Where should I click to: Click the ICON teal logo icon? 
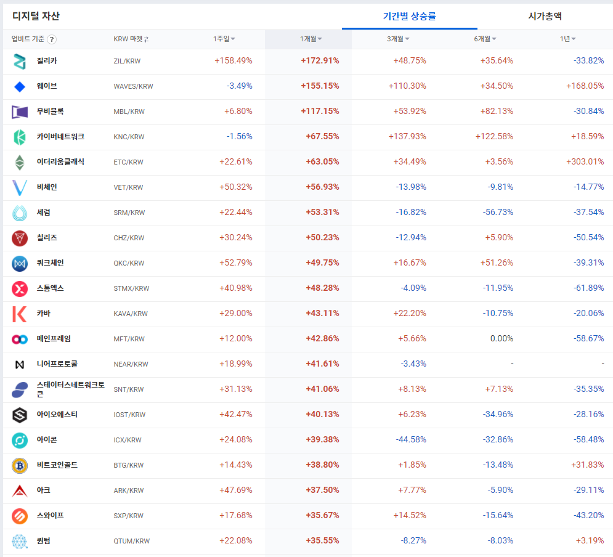pyautogui.click(x=20, y=441)
